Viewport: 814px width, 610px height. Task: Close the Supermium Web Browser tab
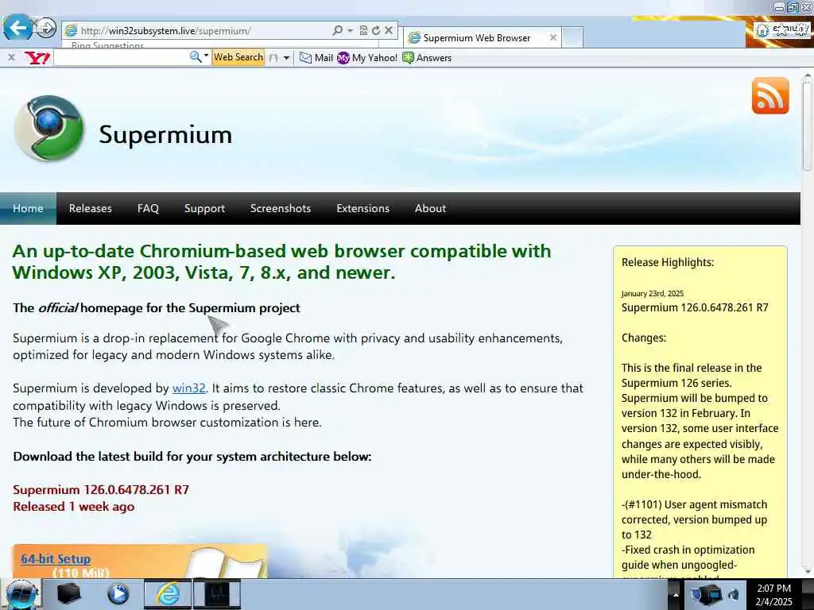(553, 37)
